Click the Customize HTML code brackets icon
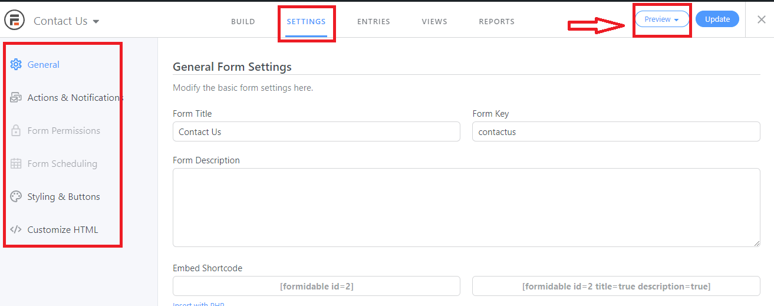The width and height of the screenshot is (774, 306). tap(16, 230)
